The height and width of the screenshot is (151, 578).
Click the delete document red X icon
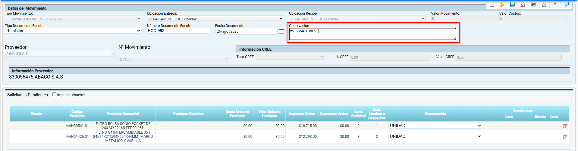(522, 4)
